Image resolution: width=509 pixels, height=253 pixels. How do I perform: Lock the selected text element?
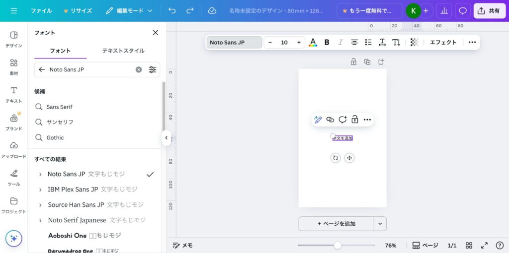click(x=354, y=120)
